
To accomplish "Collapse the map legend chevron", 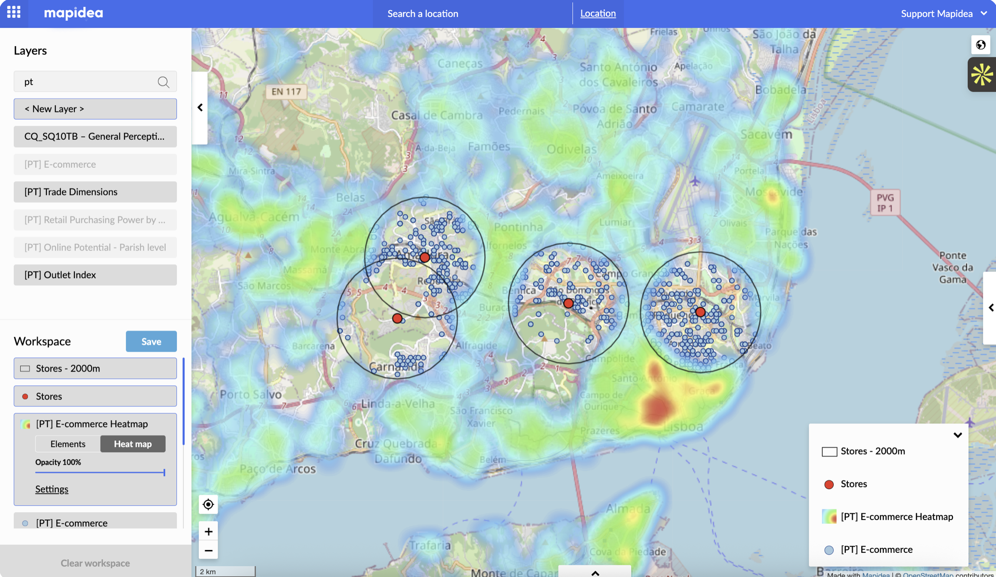I will [x=957, y=435].
